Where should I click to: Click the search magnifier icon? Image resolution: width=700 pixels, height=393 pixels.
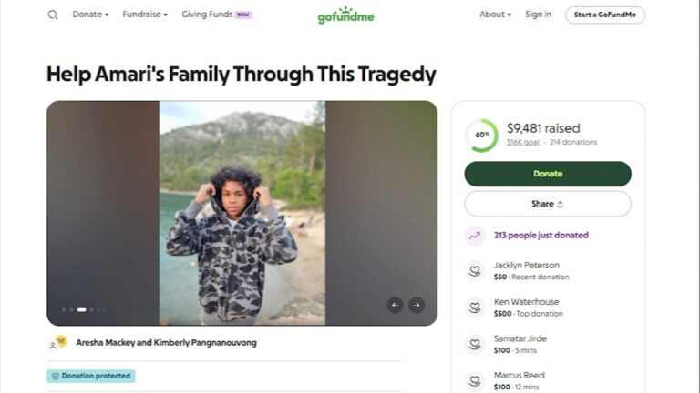[x=53, y=15]
